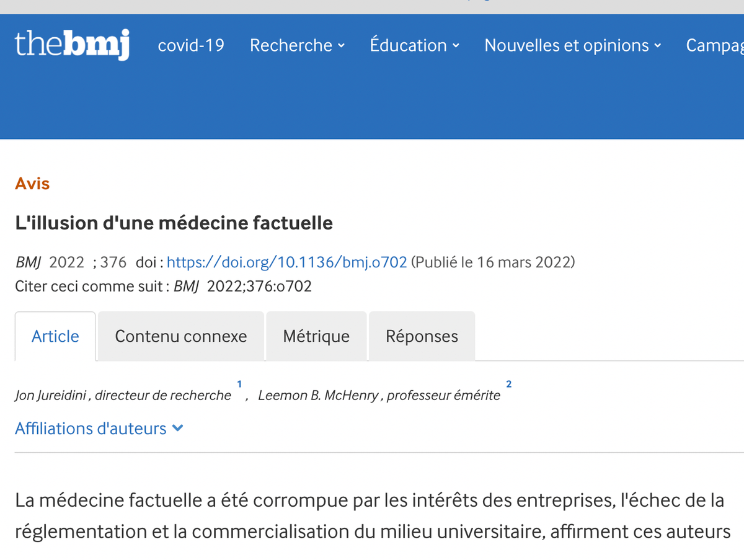Click the chevron arrow beside Éducation
Screen dimensions: 744x560
(456, 45)
